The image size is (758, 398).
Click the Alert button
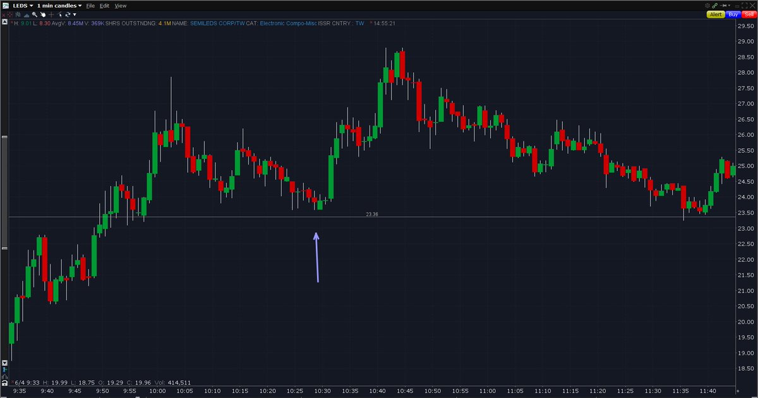(716, 15)
